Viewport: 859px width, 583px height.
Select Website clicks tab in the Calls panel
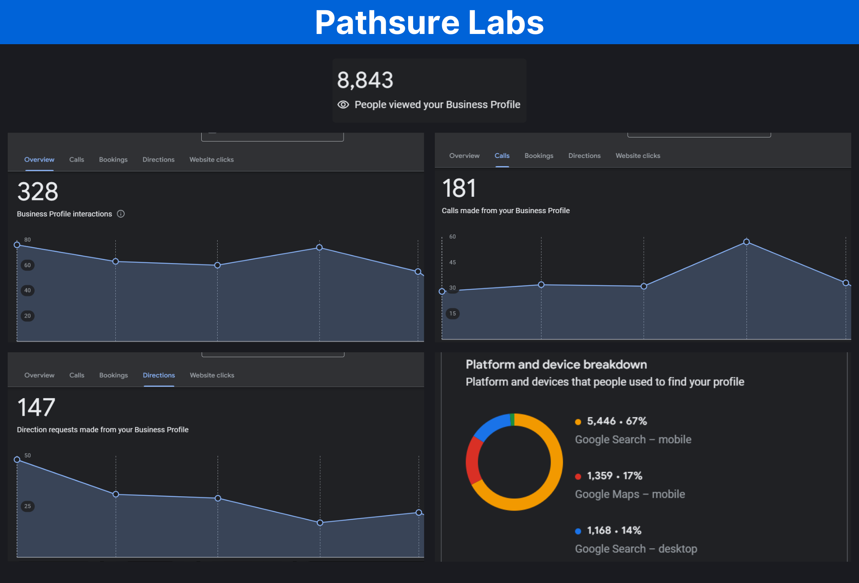tap(638, 156)
